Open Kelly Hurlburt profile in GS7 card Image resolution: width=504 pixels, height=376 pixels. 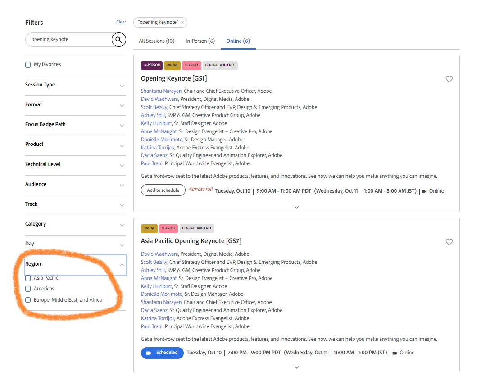click(156, 286)
